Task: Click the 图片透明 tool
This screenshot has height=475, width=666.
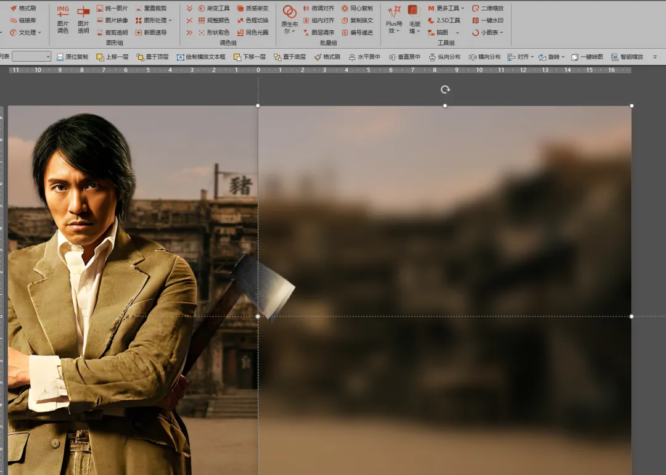Action: click(x=83, y=20)
